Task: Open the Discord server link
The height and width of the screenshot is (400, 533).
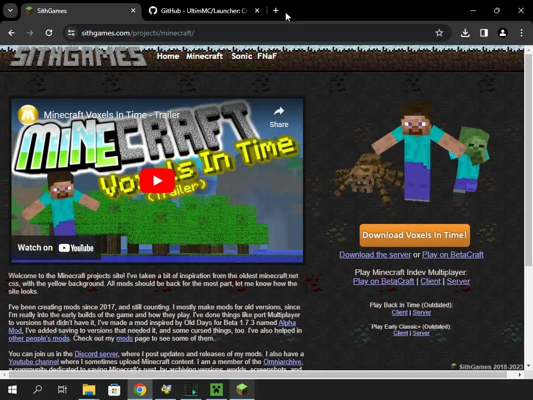Action: point(96,354)
